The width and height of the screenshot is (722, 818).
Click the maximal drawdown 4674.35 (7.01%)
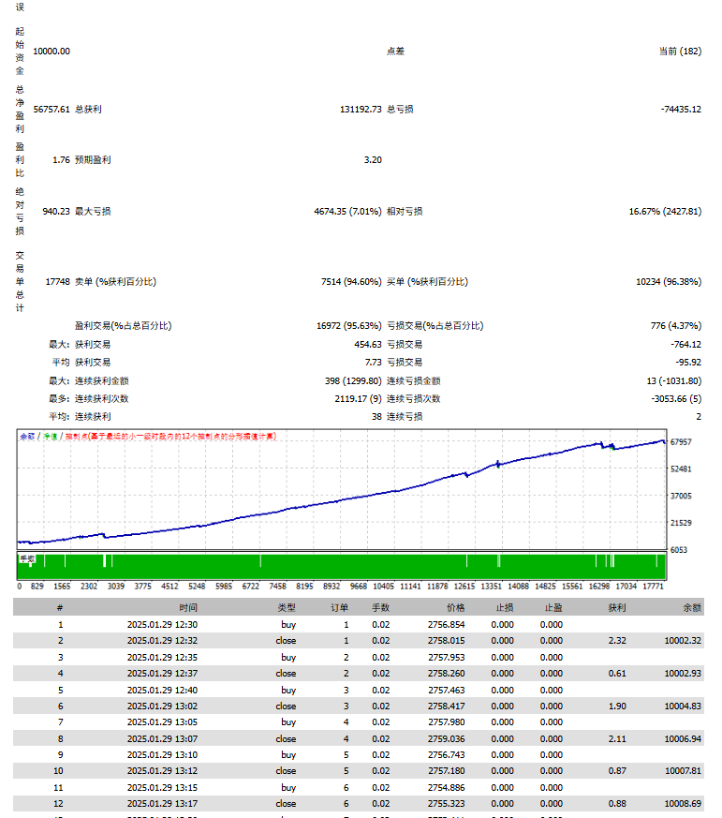pyautogui.click(x=347, y=211)
